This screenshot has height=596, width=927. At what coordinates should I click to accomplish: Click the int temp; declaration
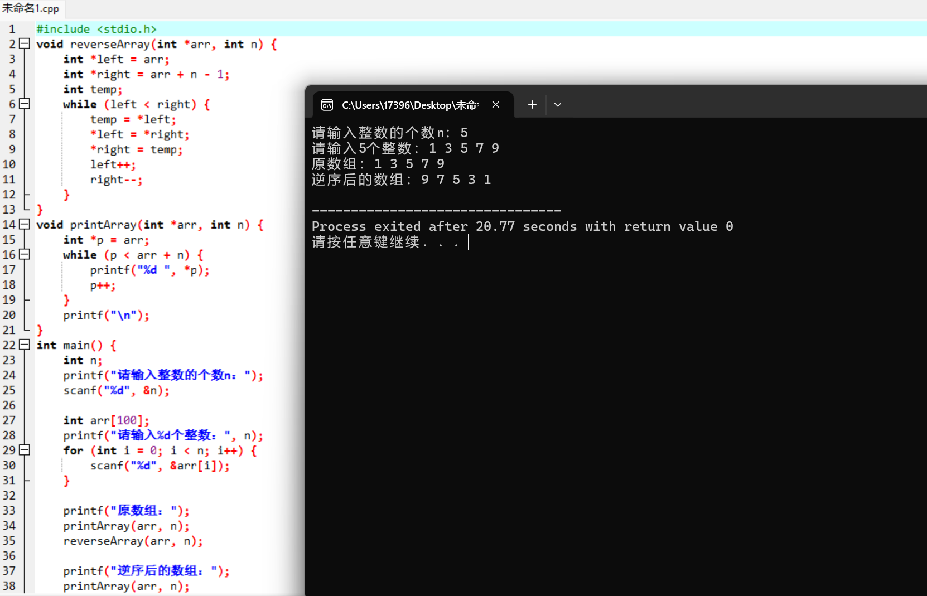pos(93,89)
